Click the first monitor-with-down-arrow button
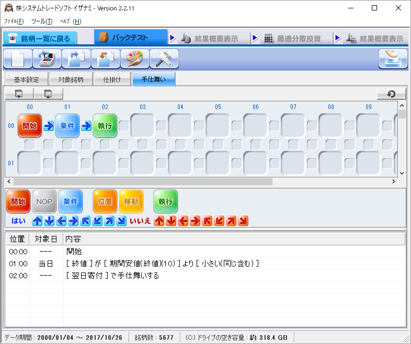This screenshot has height=344, width=411. pyautogui.click(x=19, y=93)
